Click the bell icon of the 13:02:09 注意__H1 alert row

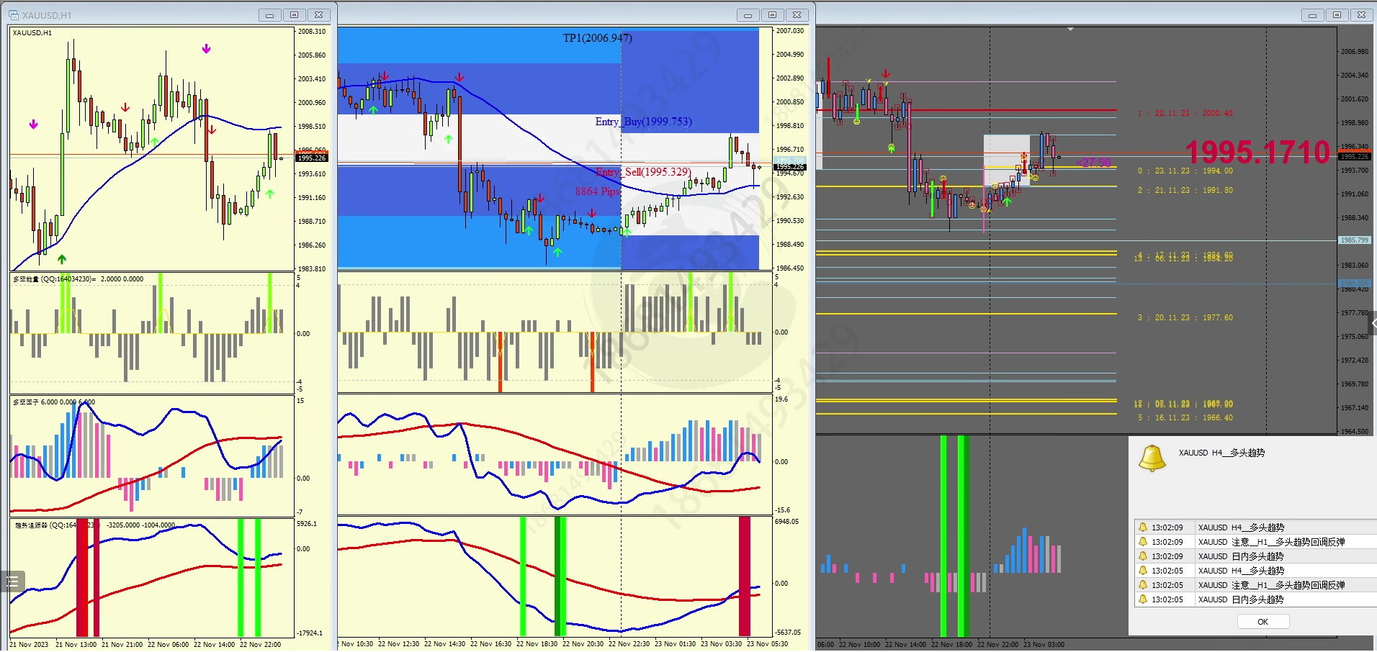(1143, 542)
